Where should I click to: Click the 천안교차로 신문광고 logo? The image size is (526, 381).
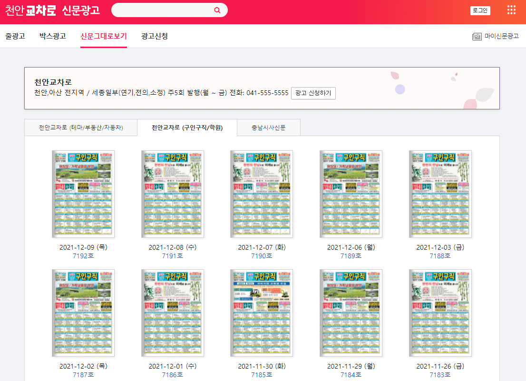[x=52, y=10]
